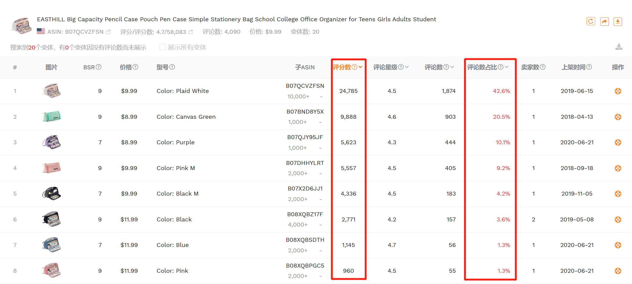This screenshot has height=284, width=632.
Task: Sort by 评论星级 column arrow
Action: (x=407, y=67)
